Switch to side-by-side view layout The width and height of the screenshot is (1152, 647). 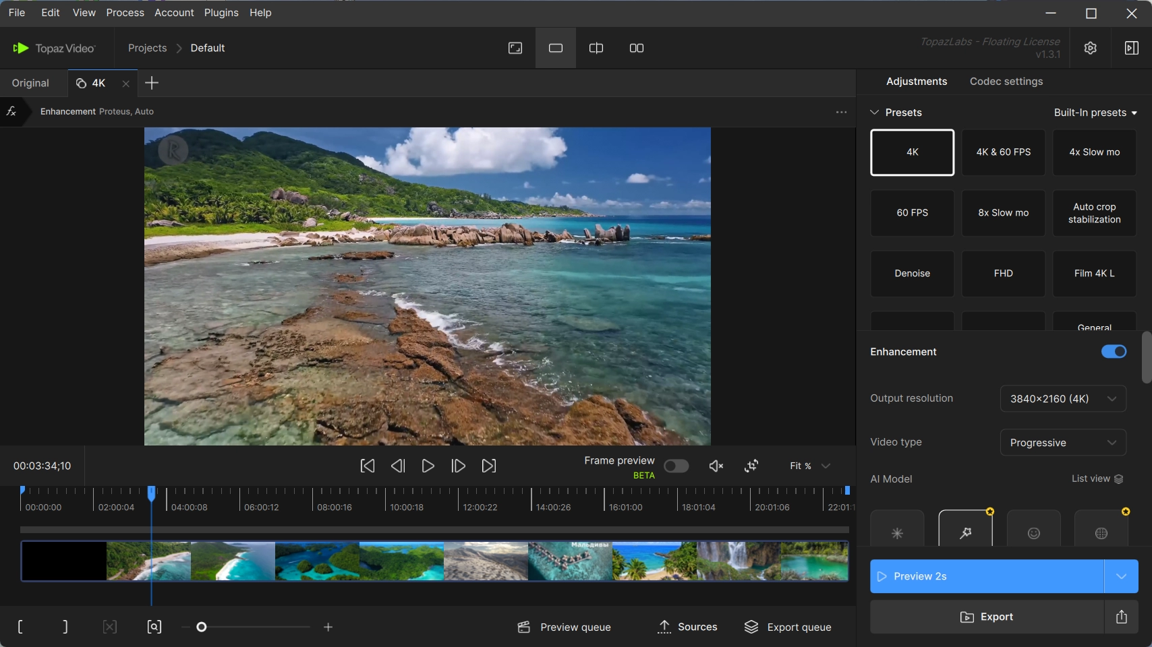[x=636, y=48]
